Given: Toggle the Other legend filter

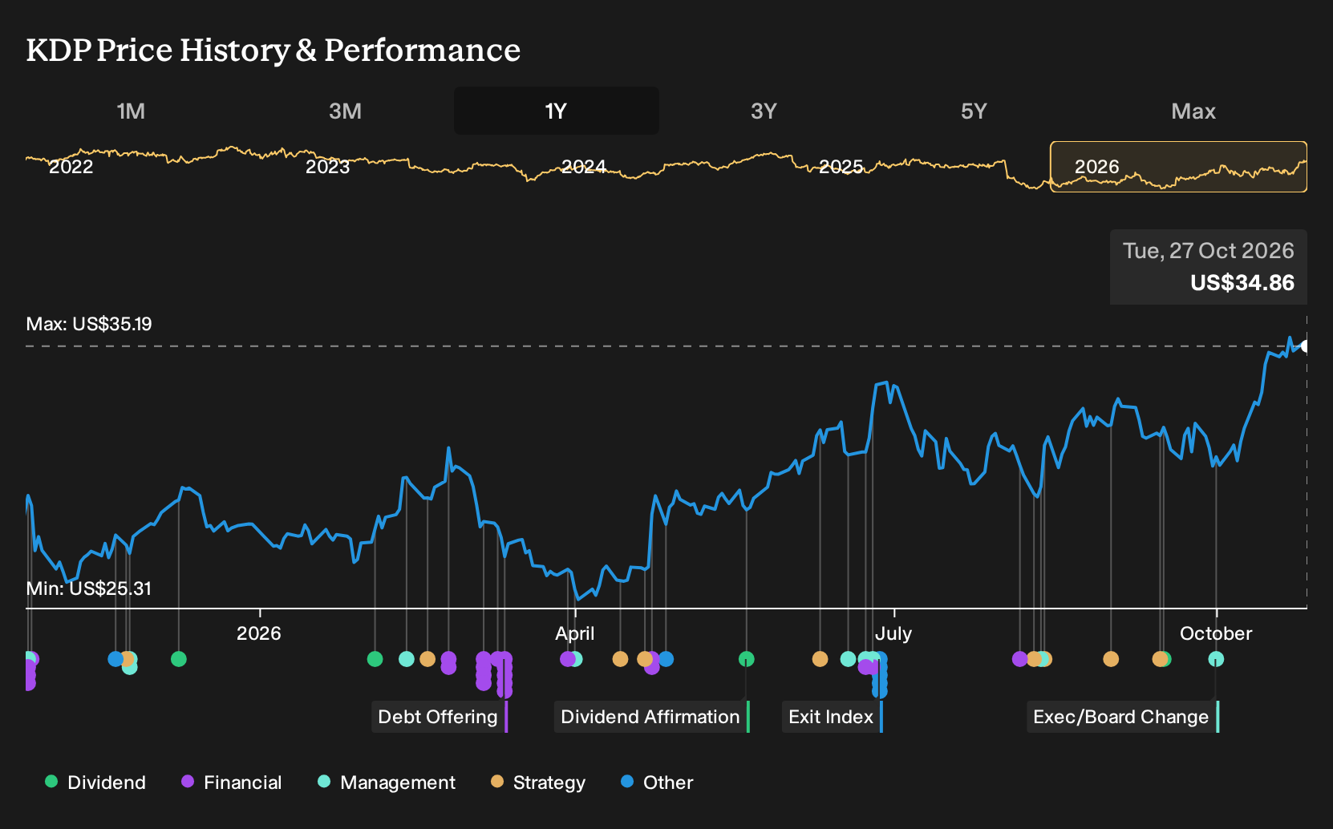Looking at the screenshot, I should click(657, 782).
